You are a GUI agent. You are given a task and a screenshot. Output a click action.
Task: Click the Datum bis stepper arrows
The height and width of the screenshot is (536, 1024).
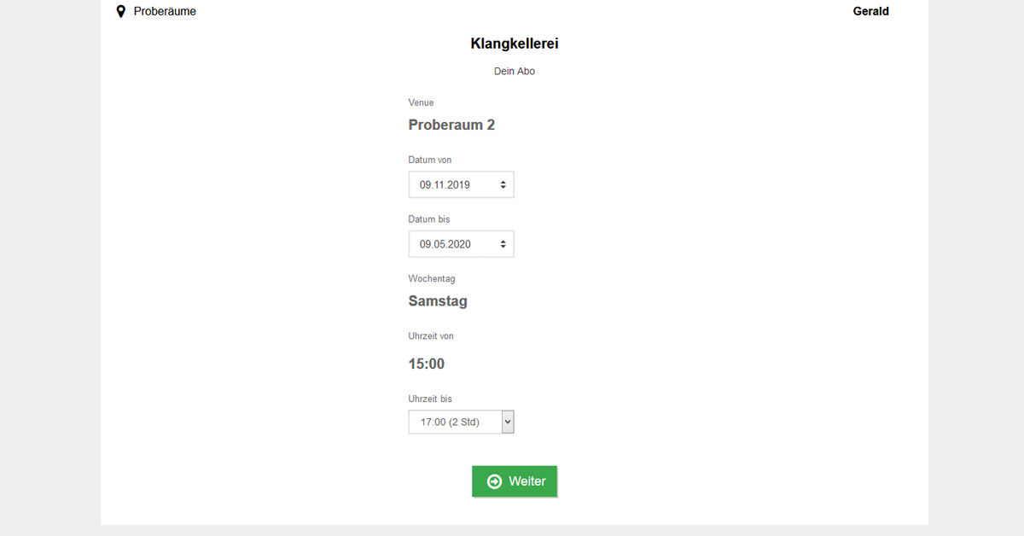(x=503, y=244)
